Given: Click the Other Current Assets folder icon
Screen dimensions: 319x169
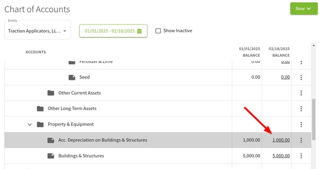Looking at the screenshot, I should coord(51,93).
